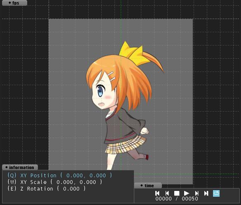The image size is (241, 205).
Task: Select the (W) XY Scale line
Action: tap(55, 182)
